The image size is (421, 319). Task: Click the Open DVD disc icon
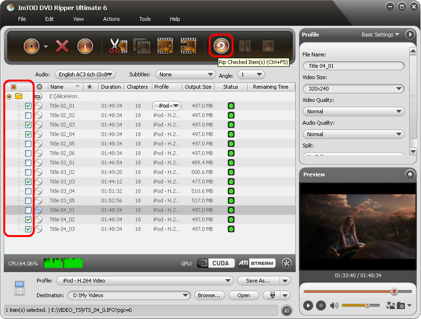(x=31, y=46)
